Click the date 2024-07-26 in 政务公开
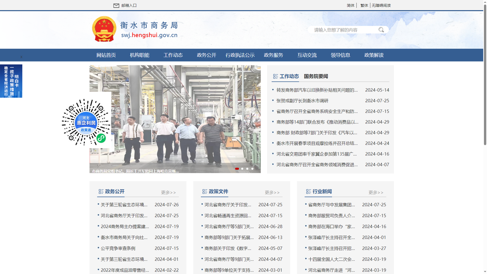 point(167,205)
